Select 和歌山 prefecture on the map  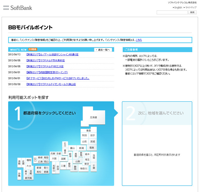coord(54,168)
